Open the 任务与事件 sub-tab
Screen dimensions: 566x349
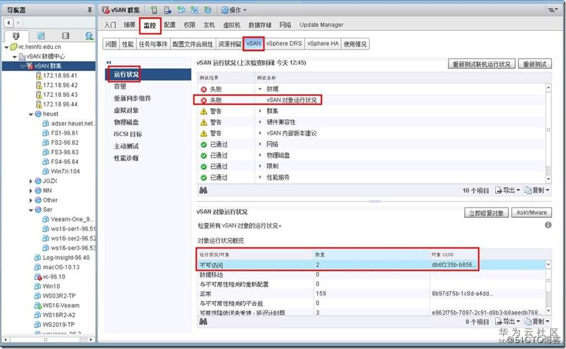tap(153, 44)
